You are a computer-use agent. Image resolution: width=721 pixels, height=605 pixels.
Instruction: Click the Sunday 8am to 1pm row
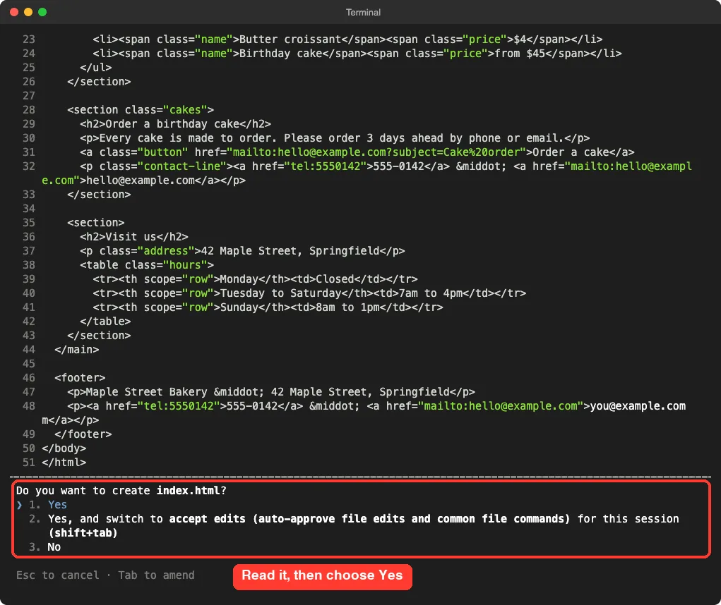click(x=268, y=307)
